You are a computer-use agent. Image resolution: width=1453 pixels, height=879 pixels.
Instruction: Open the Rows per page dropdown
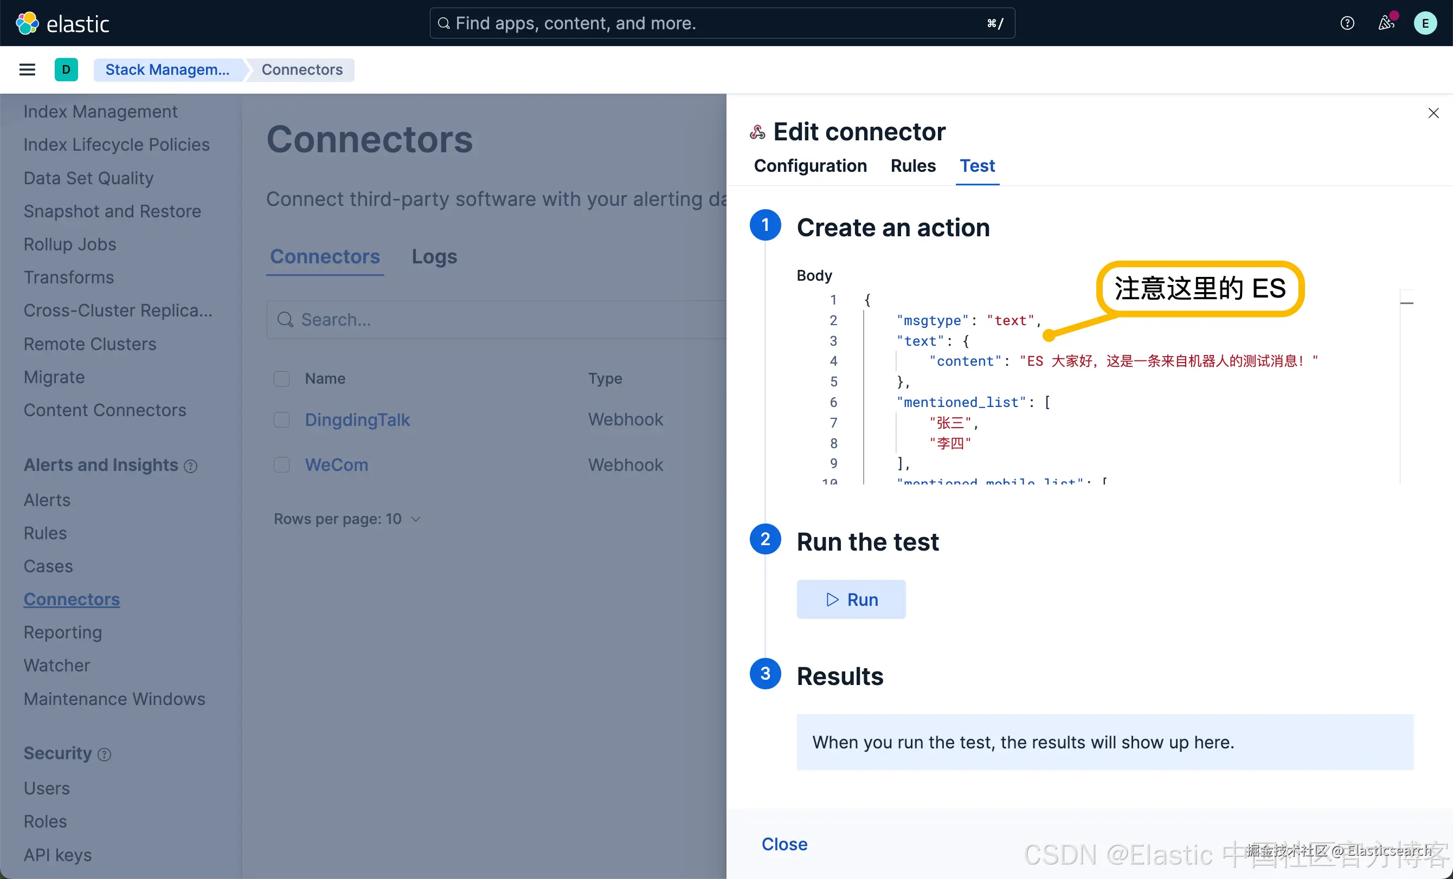[x=347, y=519]
